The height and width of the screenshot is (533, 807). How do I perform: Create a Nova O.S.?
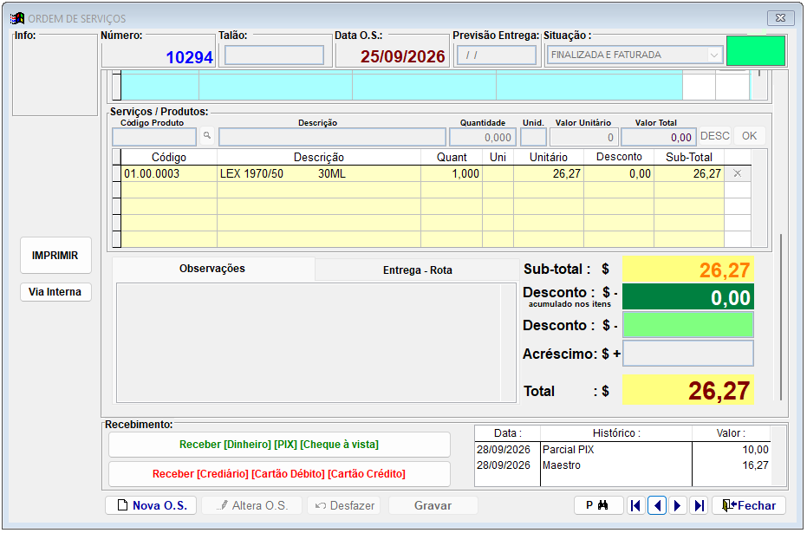(151, 506)
